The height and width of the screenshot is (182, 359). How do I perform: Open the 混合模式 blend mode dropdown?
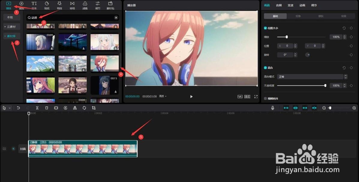pos(312,77)
